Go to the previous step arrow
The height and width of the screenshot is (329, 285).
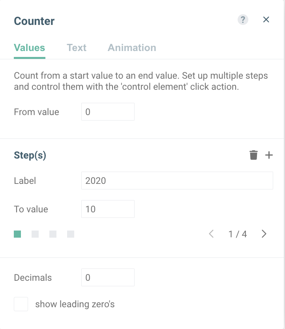pyautogui.click(x=211, y=234)
